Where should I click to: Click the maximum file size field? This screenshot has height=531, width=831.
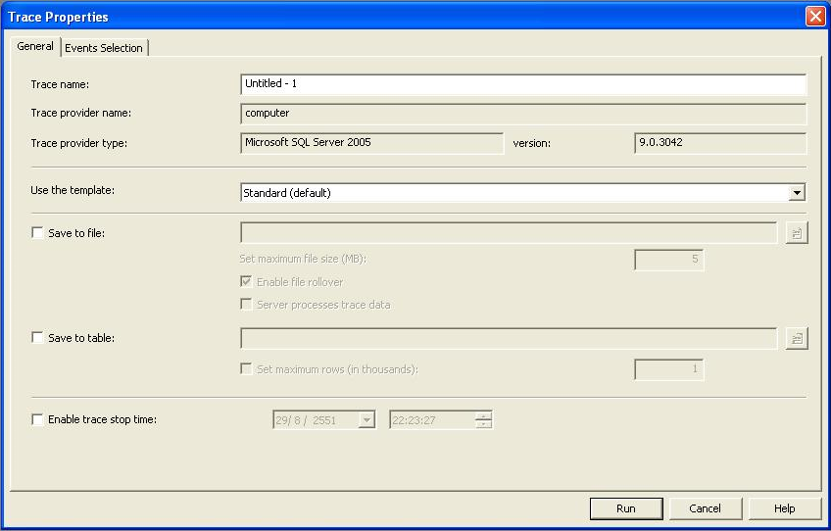[x=668, y=260]
